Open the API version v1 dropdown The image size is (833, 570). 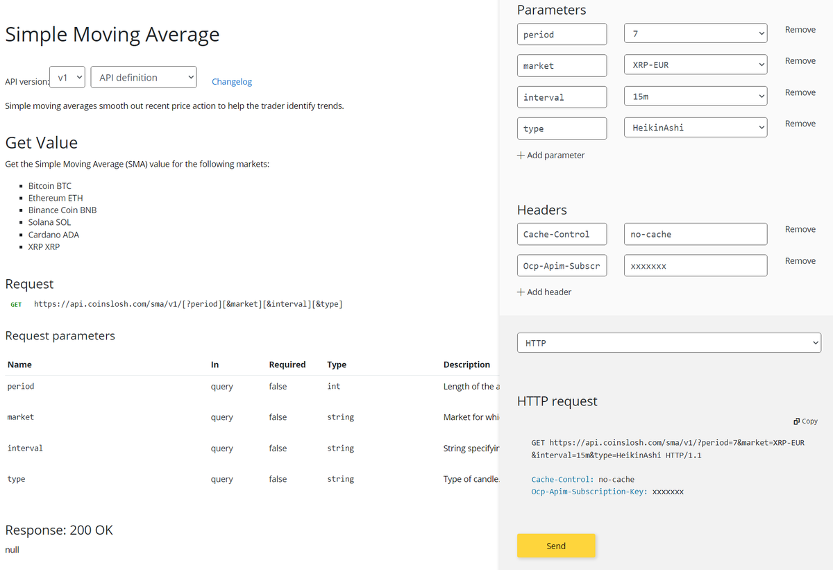pyautogui.click(x=67, y=78)
